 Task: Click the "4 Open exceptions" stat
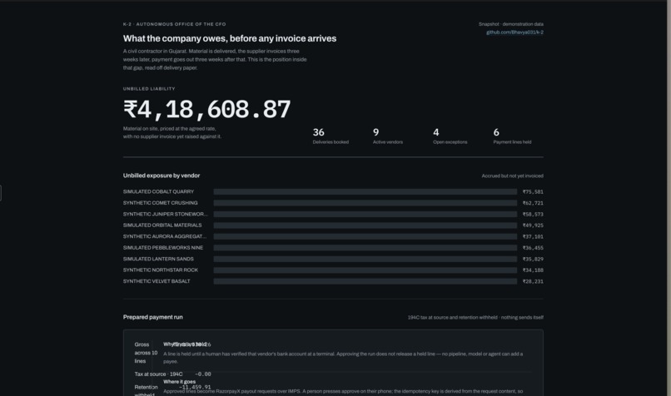[450, 136]
